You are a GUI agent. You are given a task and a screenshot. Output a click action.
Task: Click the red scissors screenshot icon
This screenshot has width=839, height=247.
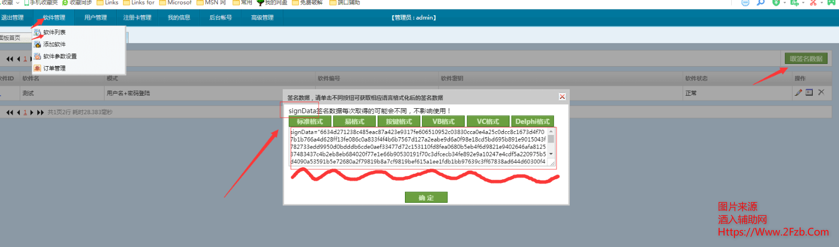(x=813, y=3)
